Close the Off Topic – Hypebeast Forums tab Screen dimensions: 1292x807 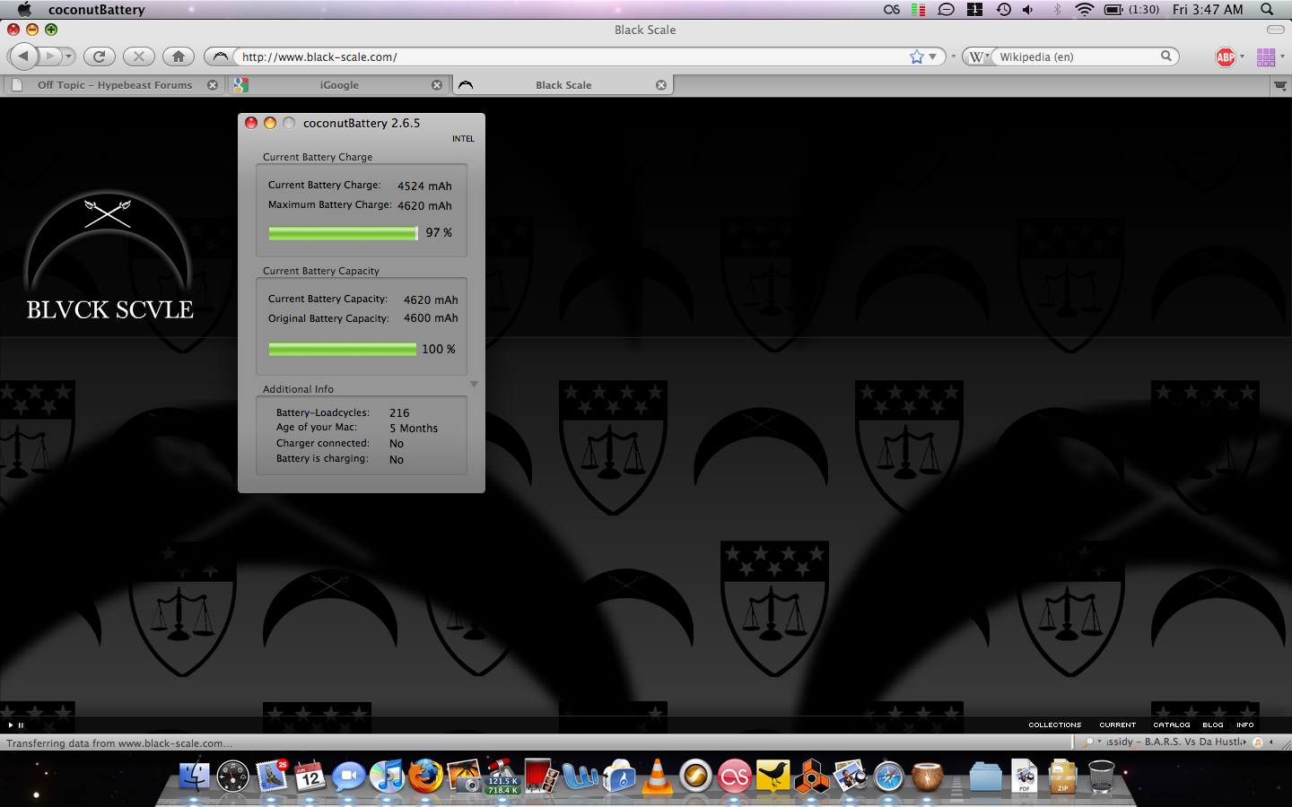pos(213,85)
